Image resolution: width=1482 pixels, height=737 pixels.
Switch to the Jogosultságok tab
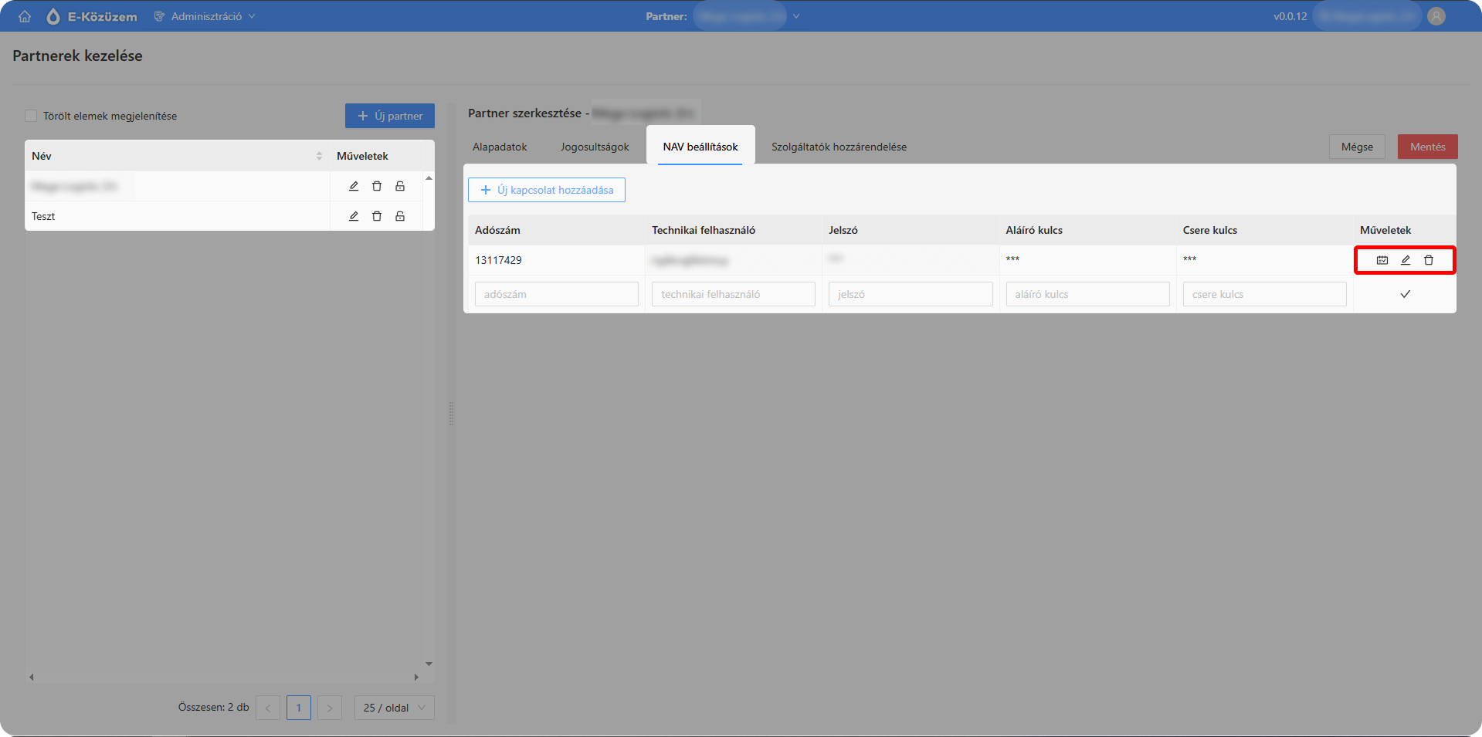click(595, 147)
